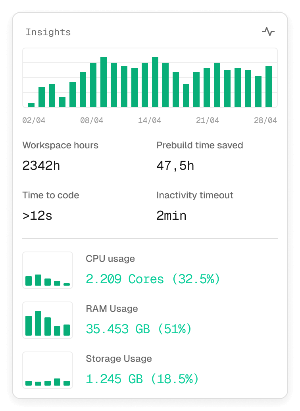Click the Prebuild time saved value
The width and height of the screenshot is (300, 411).
tap(175, 165)
